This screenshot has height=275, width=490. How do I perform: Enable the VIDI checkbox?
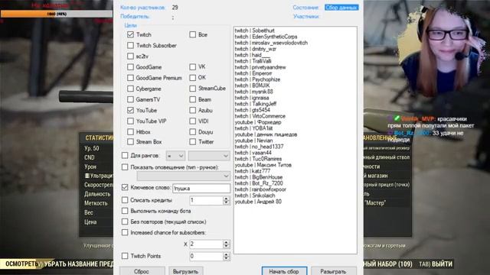tap(192, 121)
